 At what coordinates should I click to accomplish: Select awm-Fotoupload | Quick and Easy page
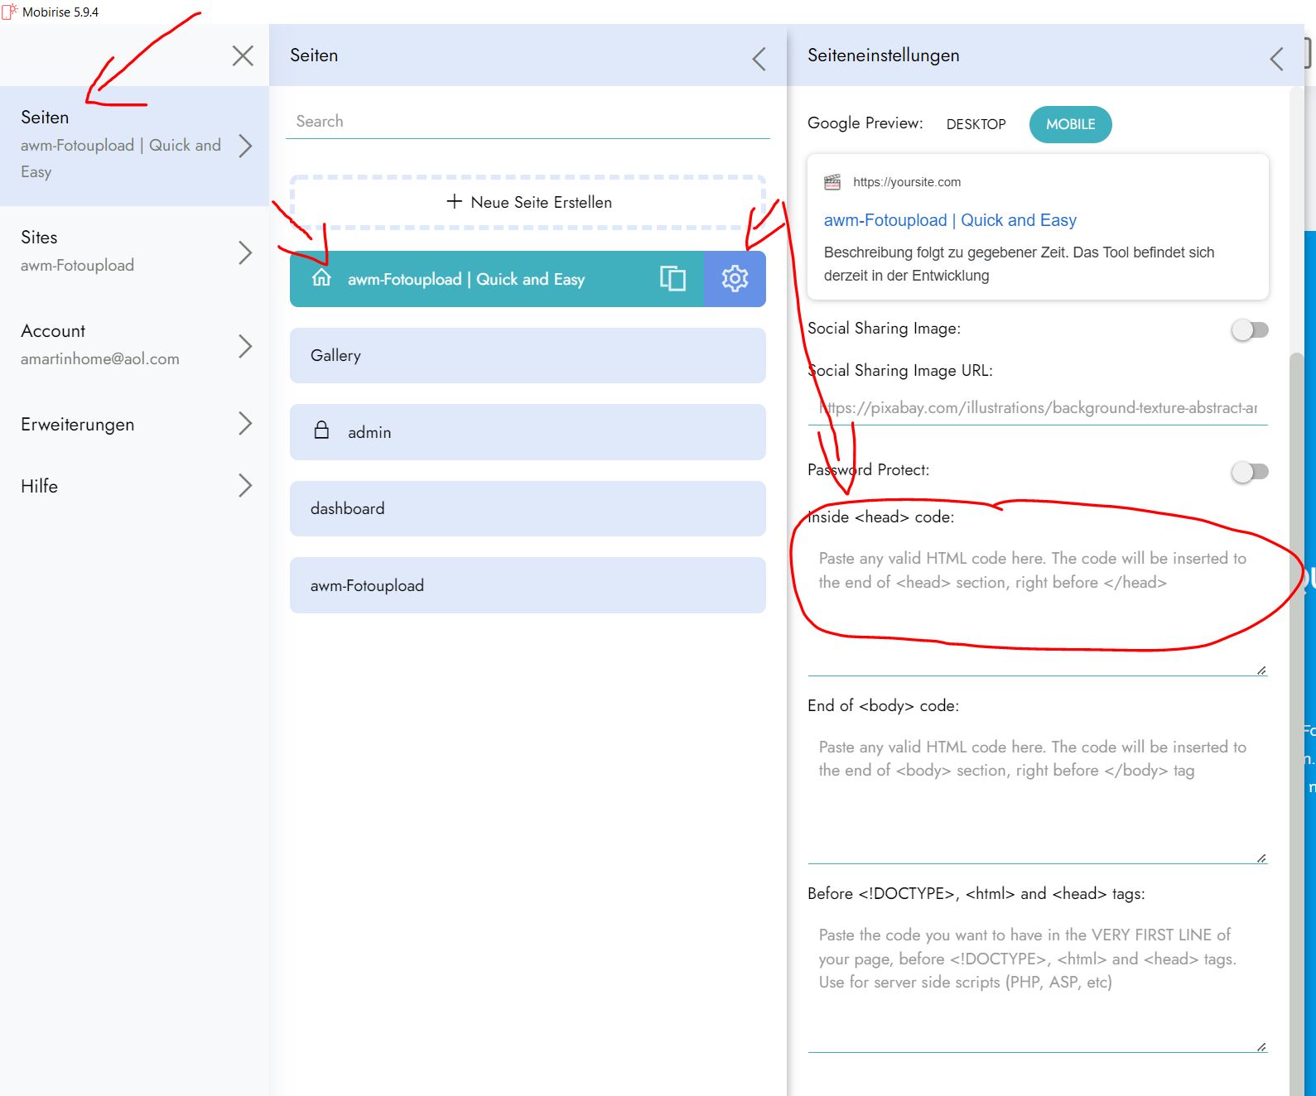click(497, 279)
